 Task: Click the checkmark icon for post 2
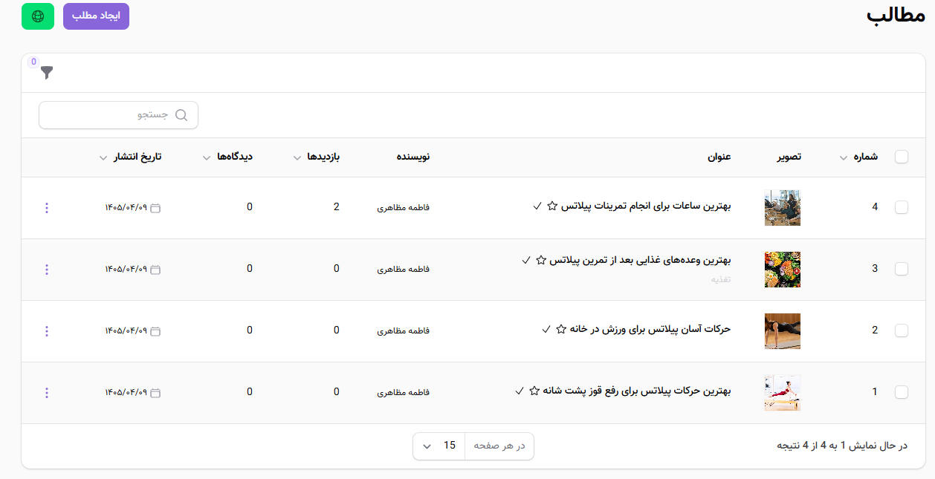coord(546,329)
